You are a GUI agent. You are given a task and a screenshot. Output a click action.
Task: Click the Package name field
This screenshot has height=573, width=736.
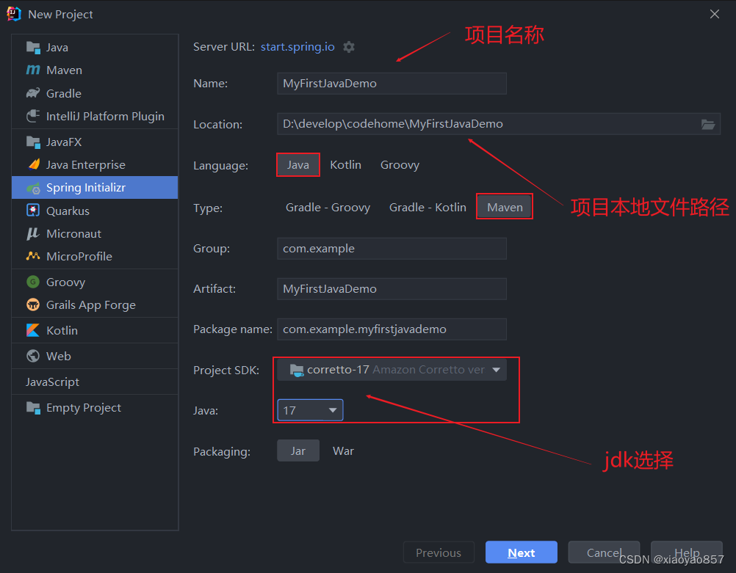tap(392, 329)
